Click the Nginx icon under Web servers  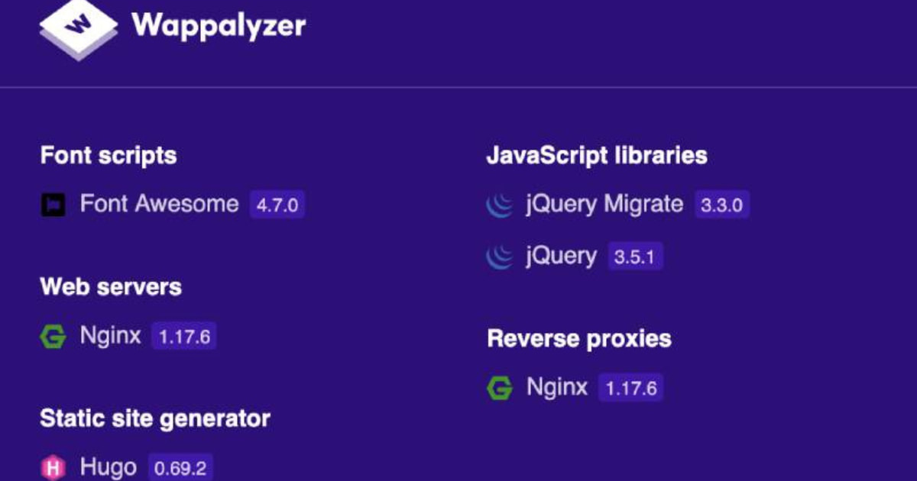tap(53, 336)
